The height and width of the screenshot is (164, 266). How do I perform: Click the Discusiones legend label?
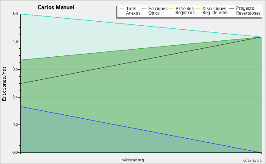pos(214,8)
